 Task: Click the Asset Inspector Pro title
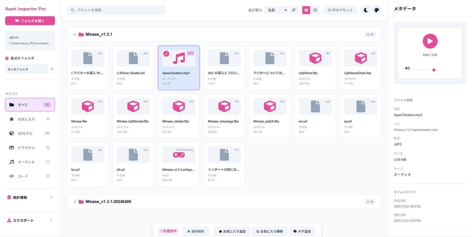(25, 9)
